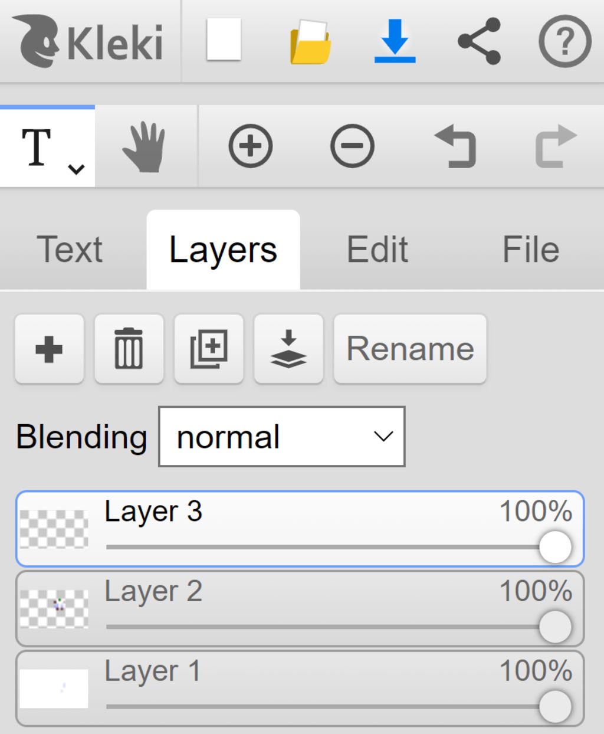The height and width of the screenshot is (734, 604).
Task: Merge layer down with stack icon
Action: click(288, 349)
